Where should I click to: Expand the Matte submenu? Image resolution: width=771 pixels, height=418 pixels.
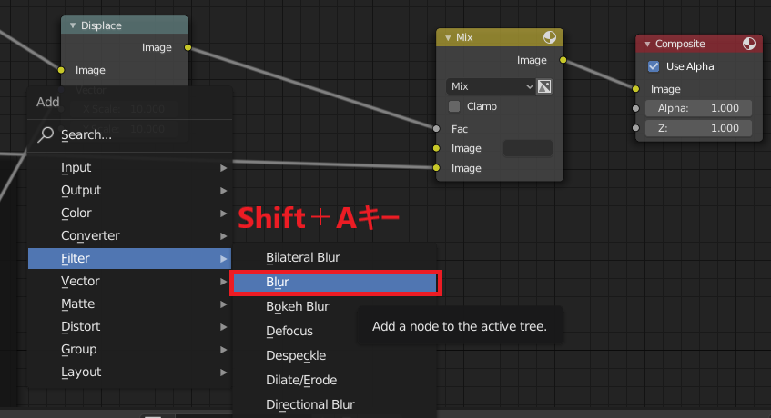point(130,304)
